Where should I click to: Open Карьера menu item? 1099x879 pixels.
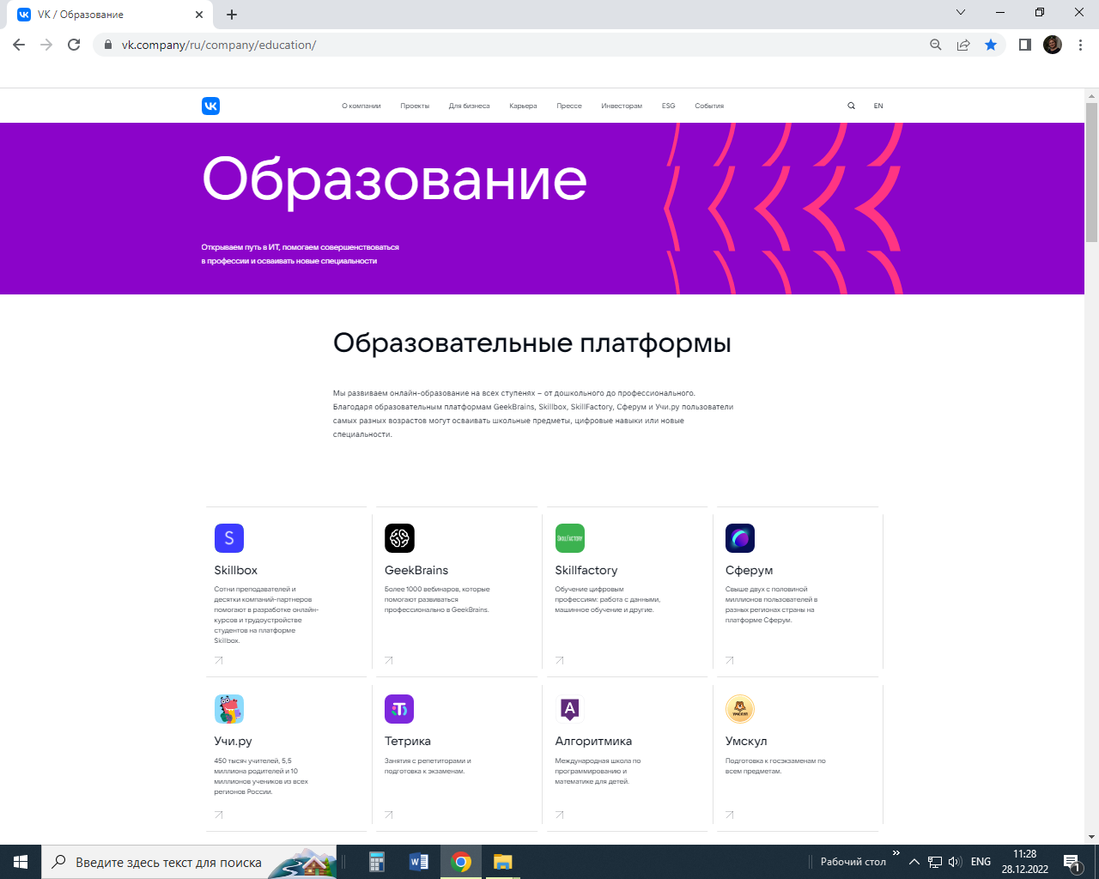tap(523, 106)
